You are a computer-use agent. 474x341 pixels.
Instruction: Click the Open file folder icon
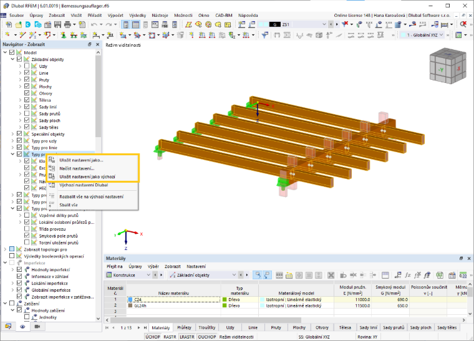tap(18, 24)
